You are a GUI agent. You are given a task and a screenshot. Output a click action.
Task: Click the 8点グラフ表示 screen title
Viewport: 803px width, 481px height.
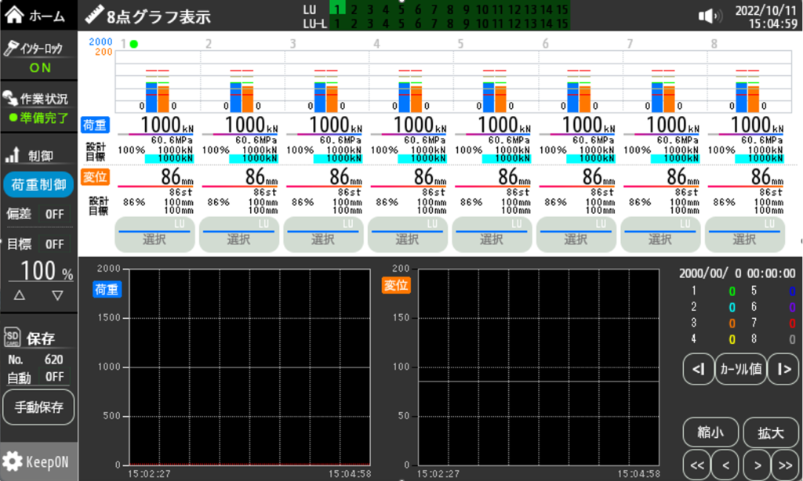(x=158, y=16)
